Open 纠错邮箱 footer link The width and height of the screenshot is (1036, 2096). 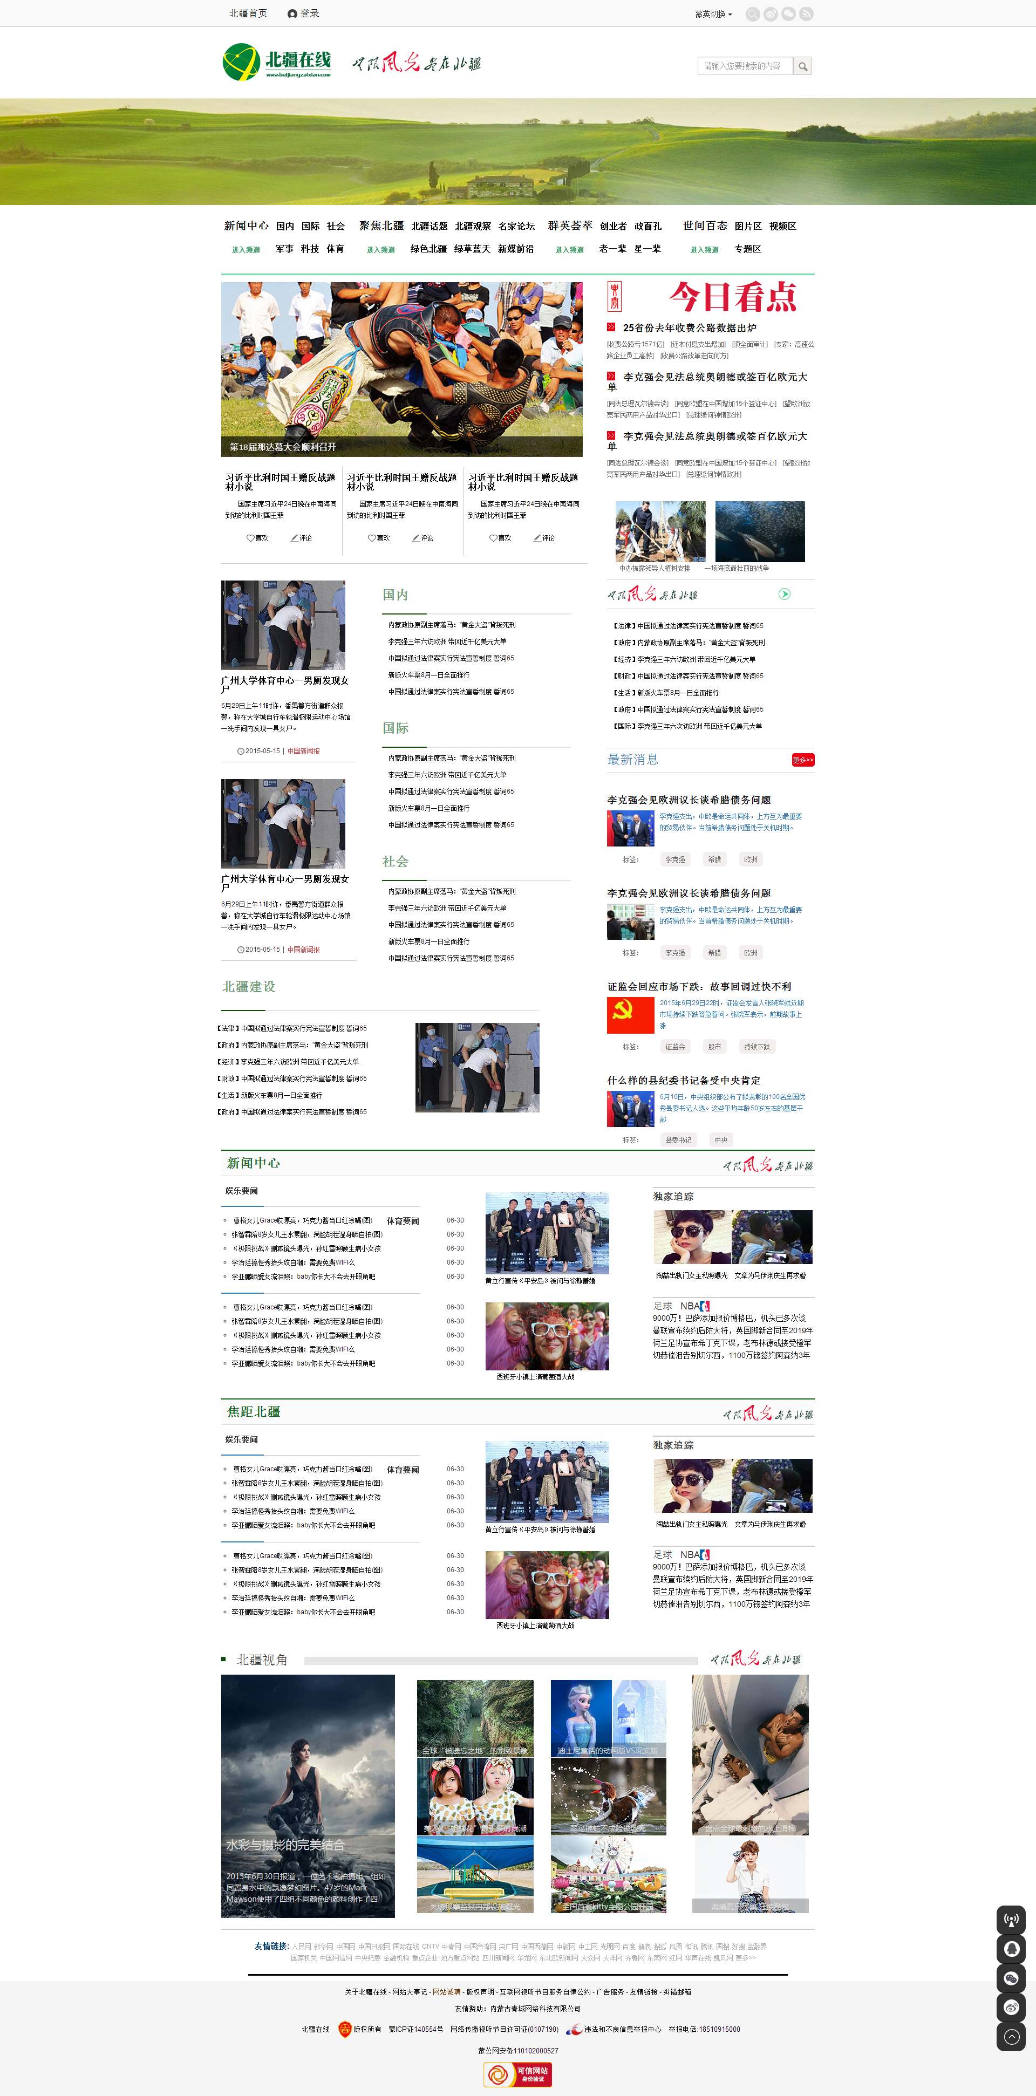tap(677, 1992)
